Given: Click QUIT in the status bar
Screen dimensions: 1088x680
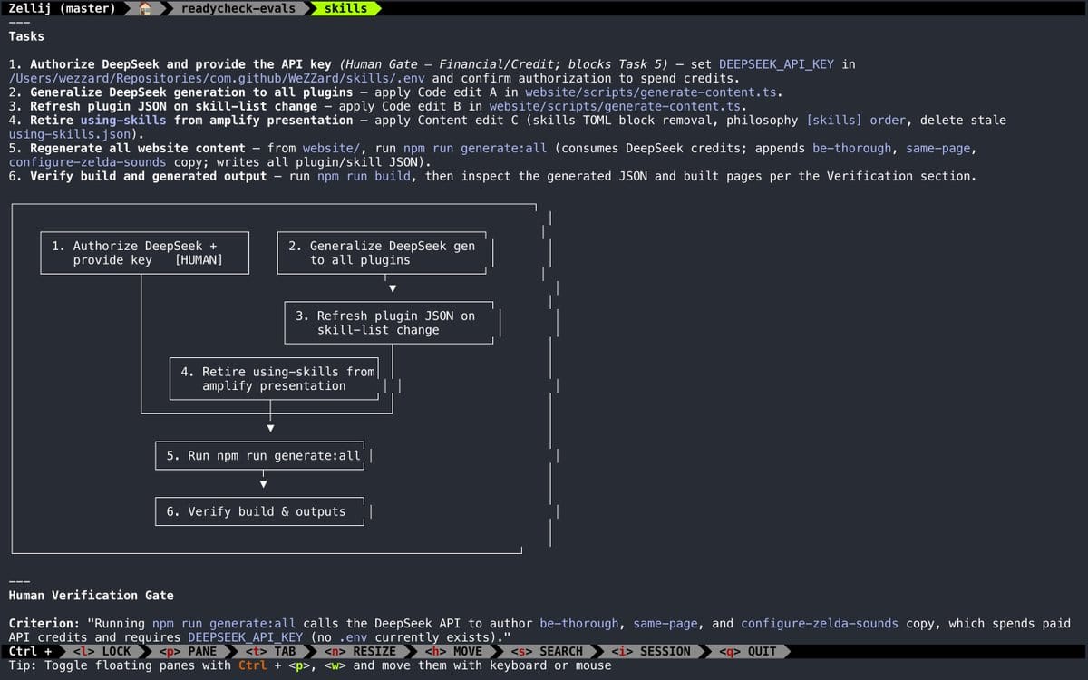Looking at the screenshot, I should [x=747, y=651].
